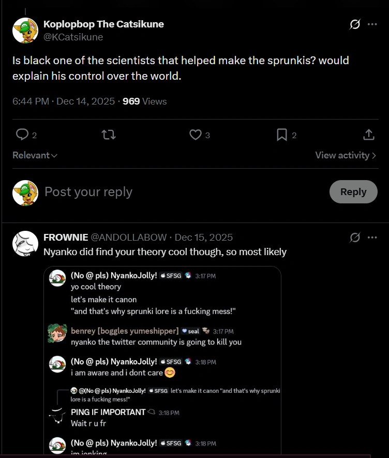Open View activity link
This screenshot has width=389, height=458.
345,155
